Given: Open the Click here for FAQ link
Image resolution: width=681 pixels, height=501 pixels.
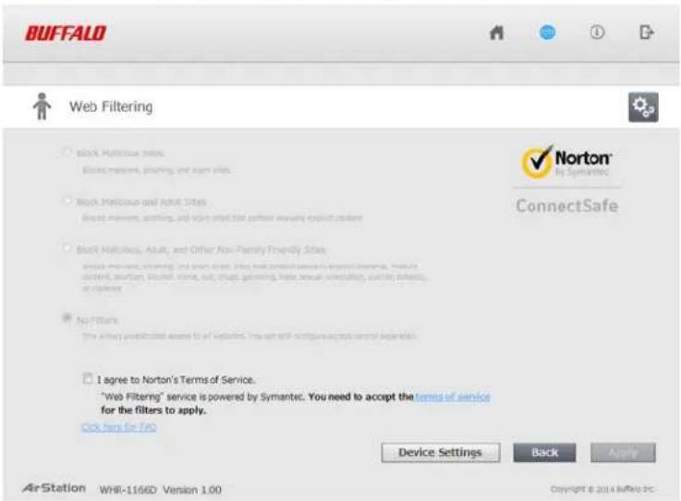Looking at the screenshot, I should pos(119,427).
